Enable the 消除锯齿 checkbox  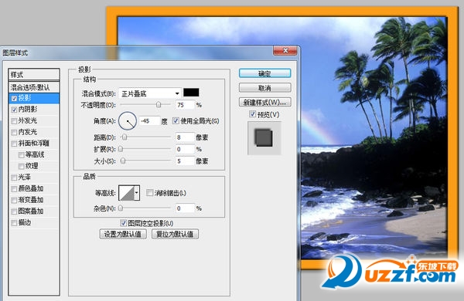point(149,193)
